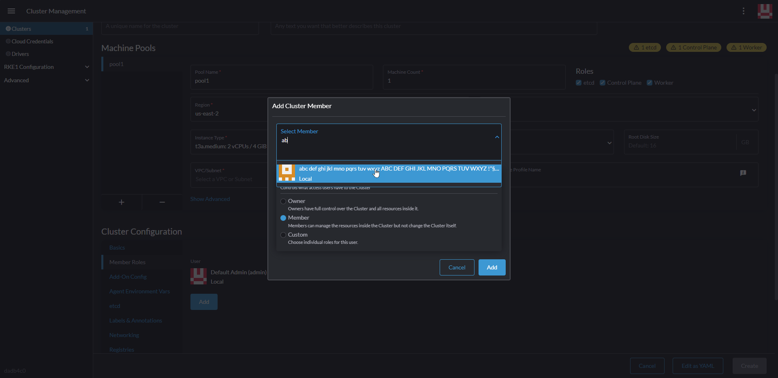Click the 1 Worker warning badge
The image size is (778, 378).
[746, 47]
